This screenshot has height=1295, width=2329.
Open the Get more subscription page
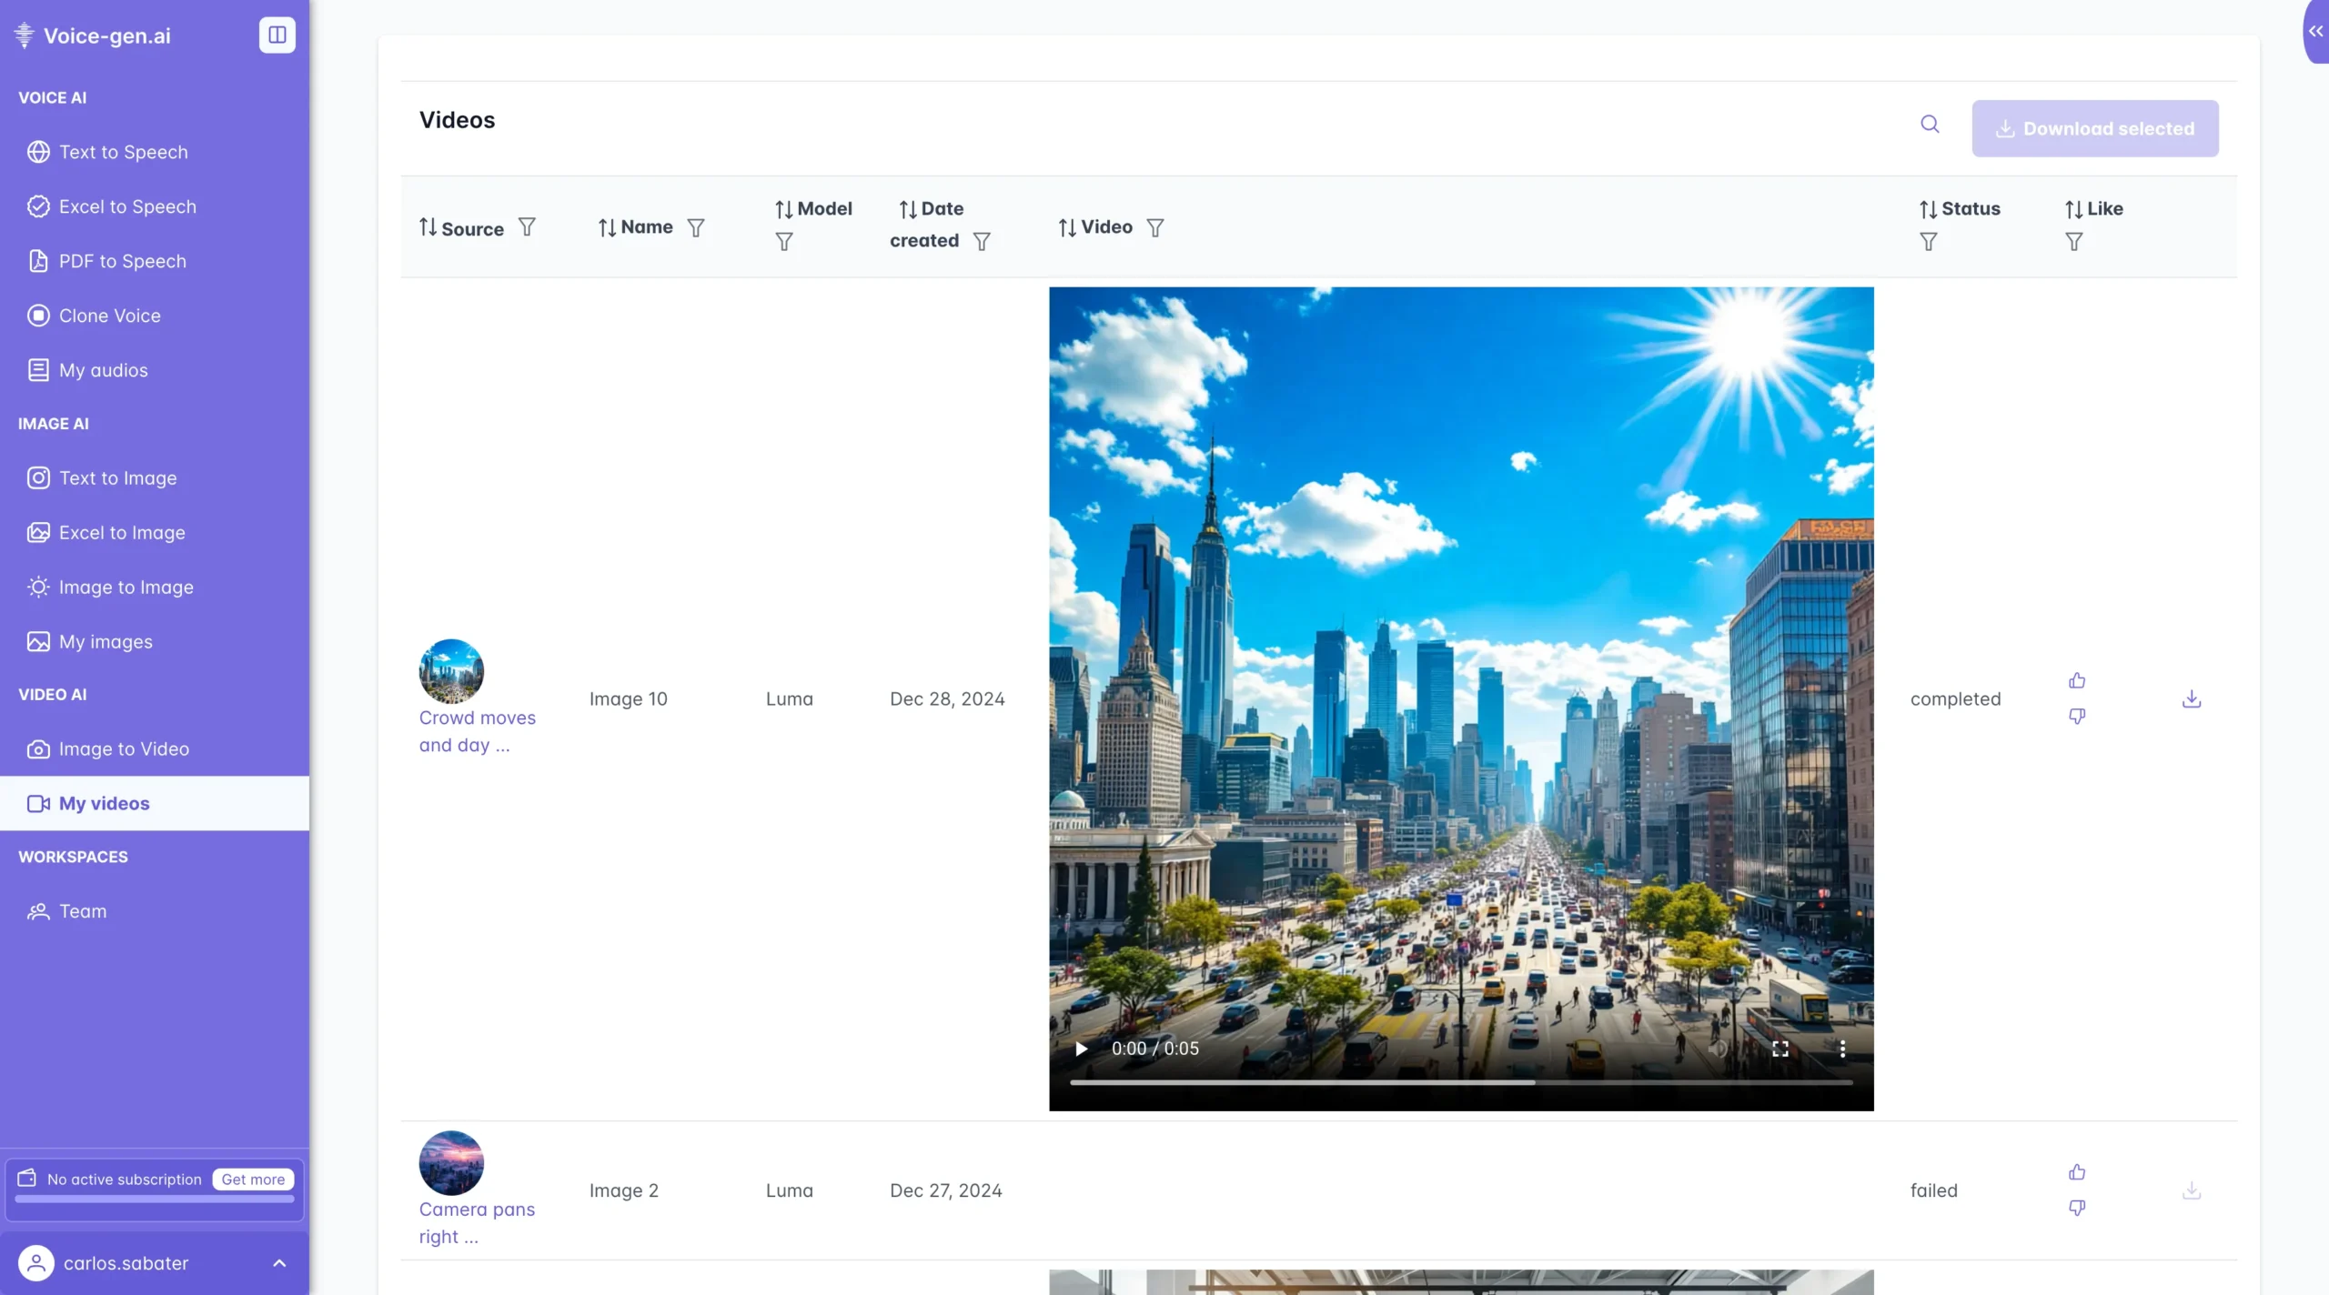[x=251, y=1179]
